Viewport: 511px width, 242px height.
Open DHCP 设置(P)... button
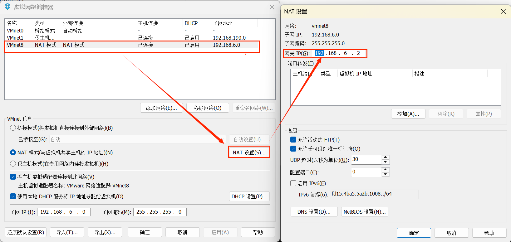click(x=249, y=196)
